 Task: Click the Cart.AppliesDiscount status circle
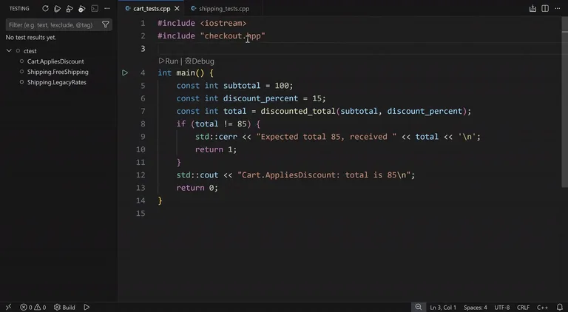click(x=21, y=61)
